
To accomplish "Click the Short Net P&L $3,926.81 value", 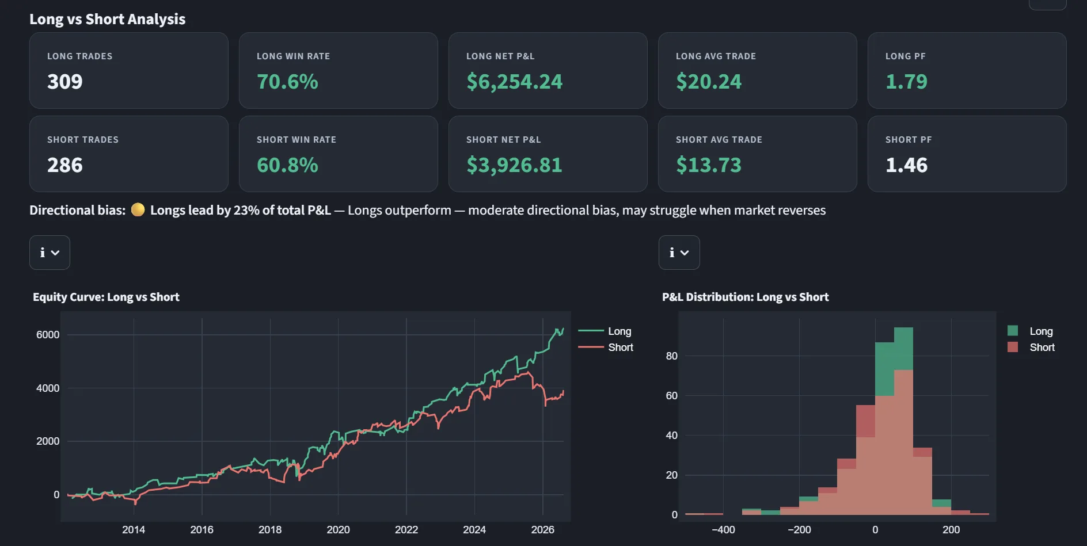I will [x=514, y=165].
